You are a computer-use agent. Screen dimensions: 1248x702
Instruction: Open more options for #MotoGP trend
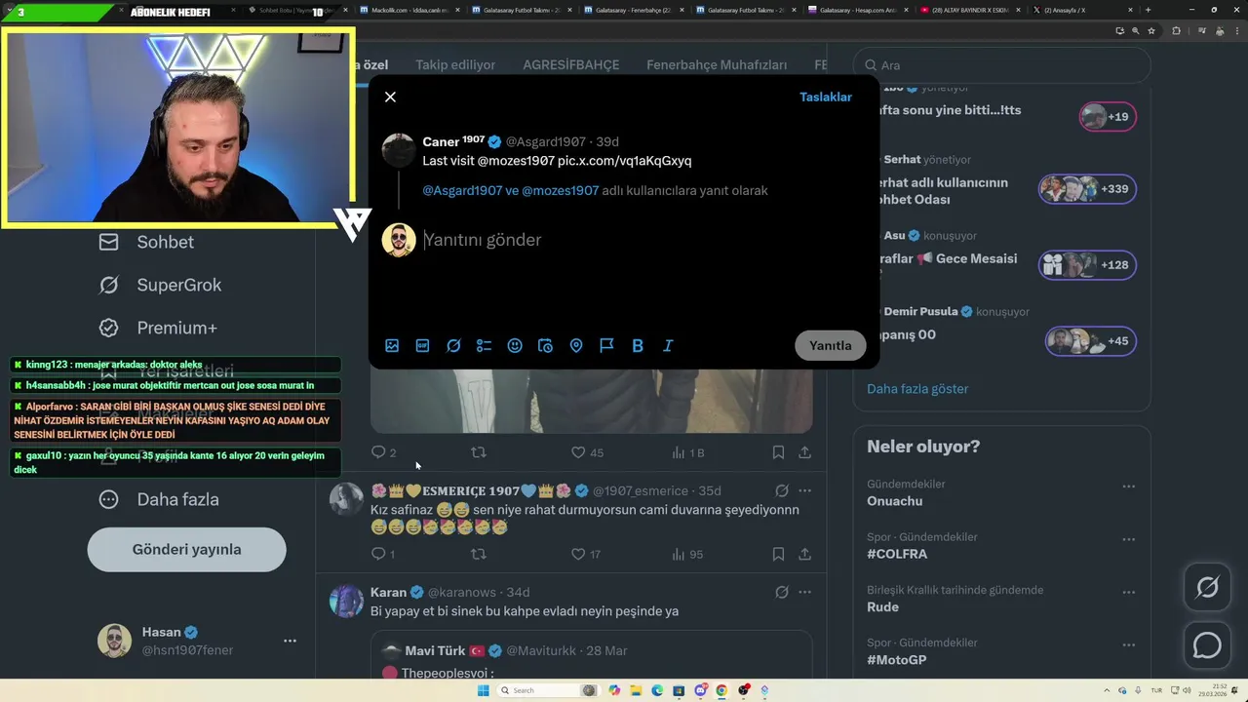[x=1128, y=645]
